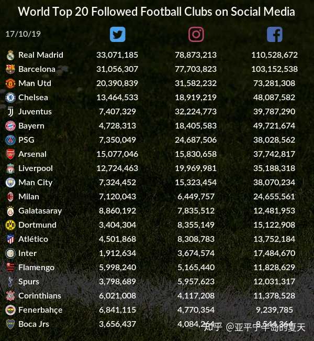Click the Man Utd club crest
This screenshot has height=341, width=314.
(10, 83)
